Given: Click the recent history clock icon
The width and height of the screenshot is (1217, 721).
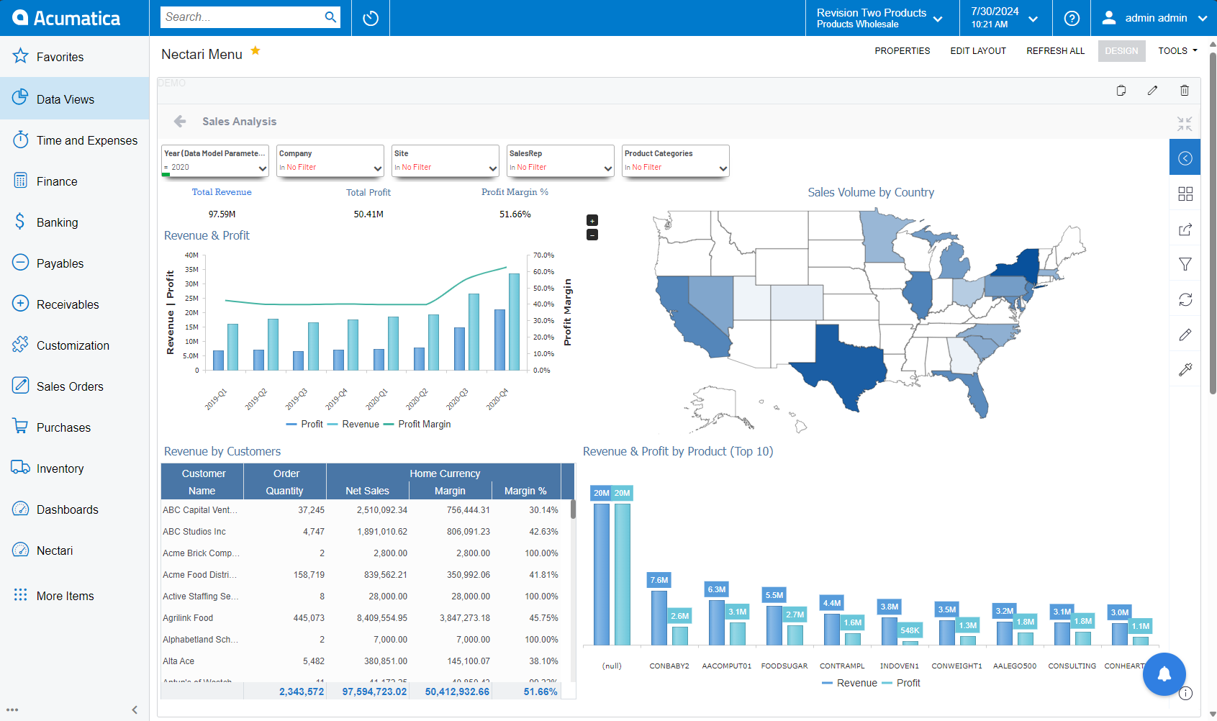Looking at the screenshot, I should (x=371, y=18).
